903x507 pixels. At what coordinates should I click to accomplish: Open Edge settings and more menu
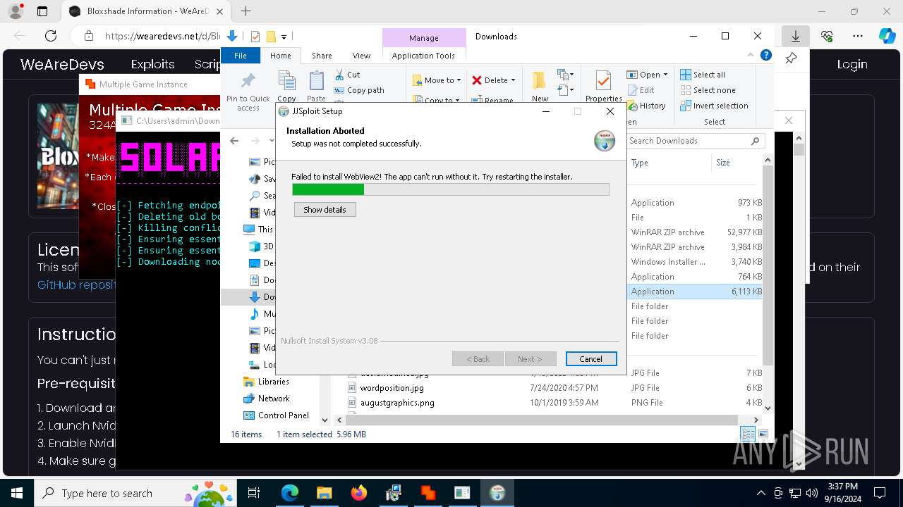tap(858, 36)
